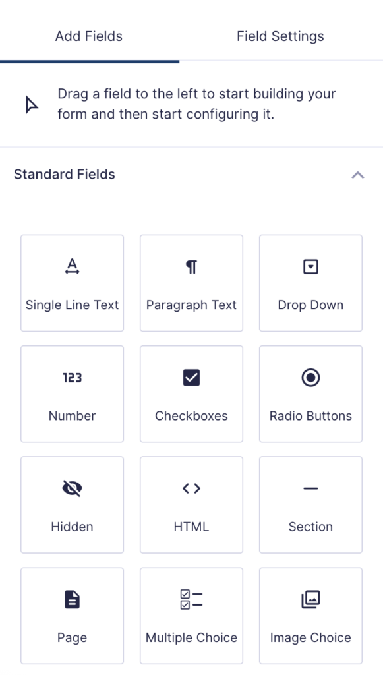Viewport: 383px width, 675px height.
Task: Open the Drop Down field option
Action: [310, 282]
